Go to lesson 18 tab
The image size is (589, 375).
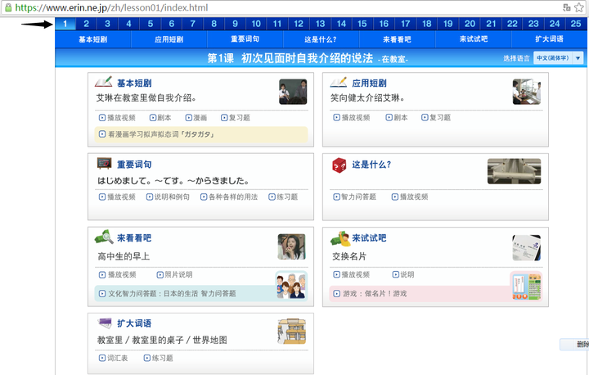(x=427, y=24)
